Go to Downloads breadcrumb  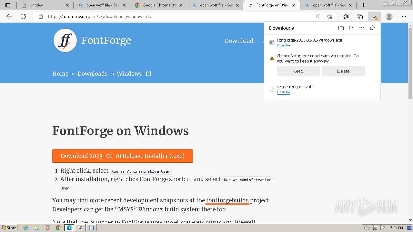pyautogui.click(x=92, y=73)
